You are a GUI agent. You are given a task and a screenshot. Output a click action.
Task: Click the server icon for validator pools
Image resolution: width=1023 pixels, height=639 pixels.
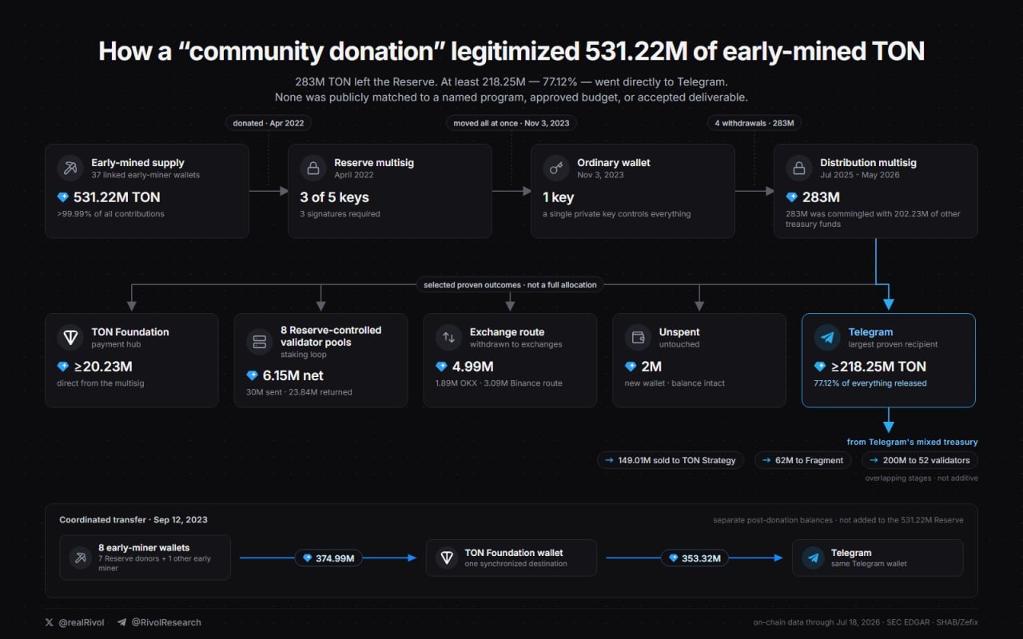259,341
